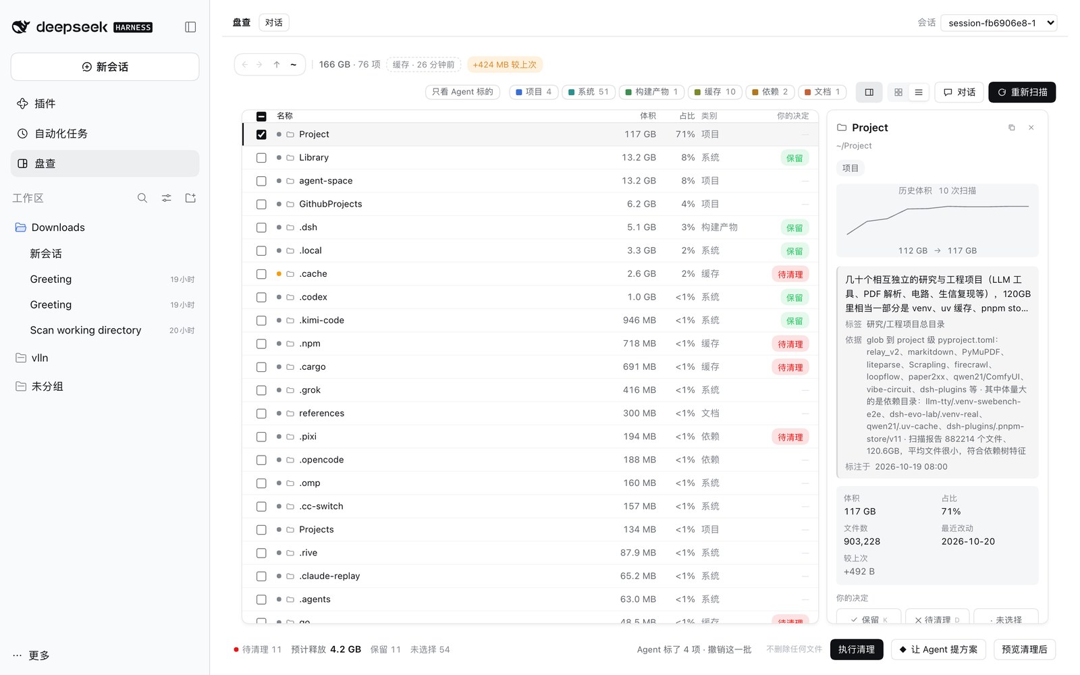Close the Project detail panel
The width and height of the screenshot is (1080, 675).
[x=1031, y=128]
